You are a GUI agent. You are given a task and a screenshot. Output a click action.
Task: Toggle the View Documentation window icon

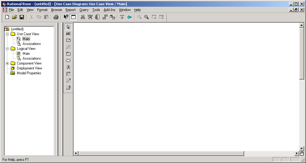click(x=74, y=17)
